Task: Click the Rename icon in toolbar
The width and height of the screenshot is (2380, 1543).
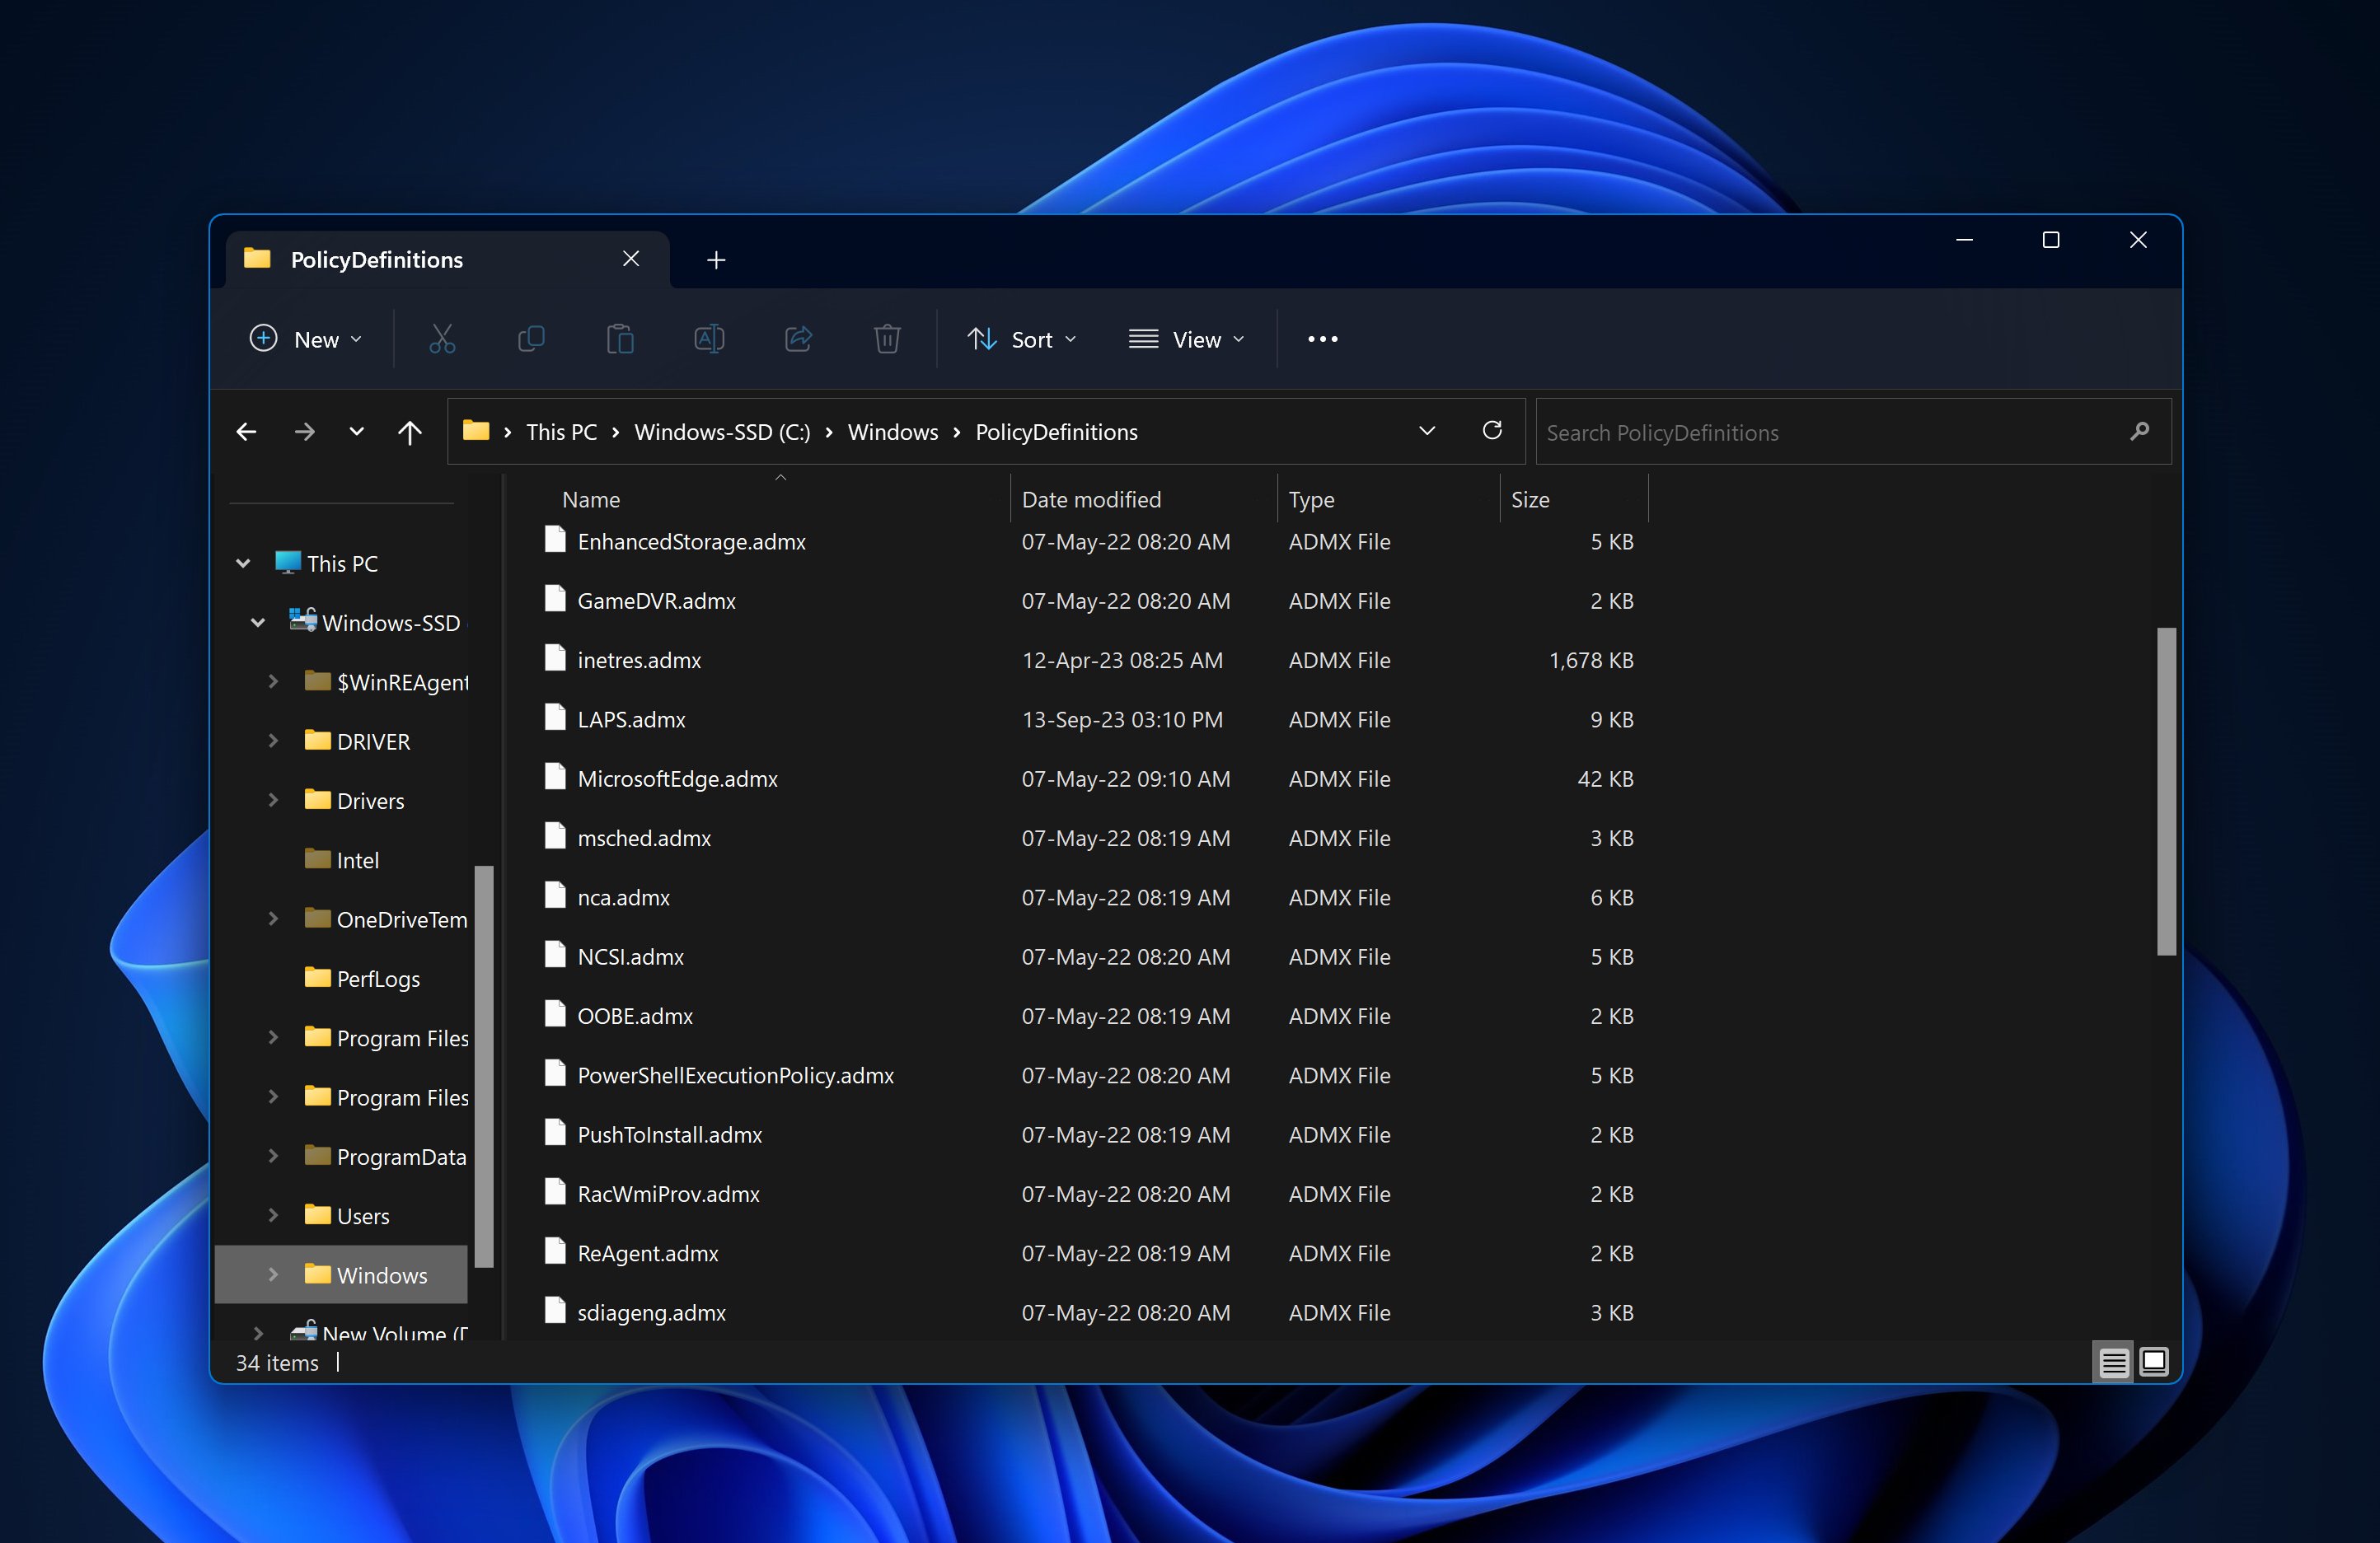Action: point(709,339)
